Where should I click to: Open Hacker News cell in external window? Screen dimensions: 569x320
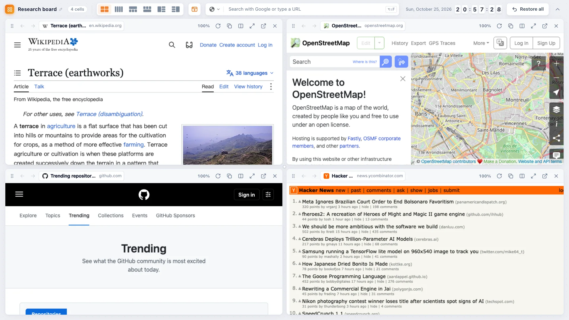point(545,176)
